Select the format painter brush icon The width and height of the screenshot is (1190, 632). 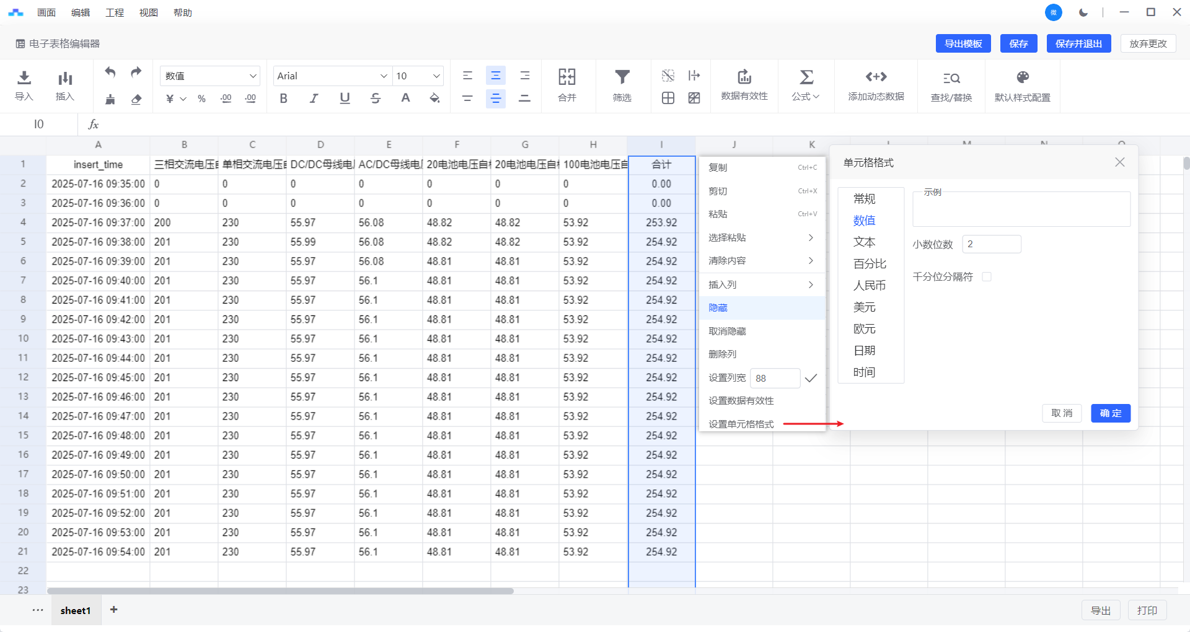[110, 99]
